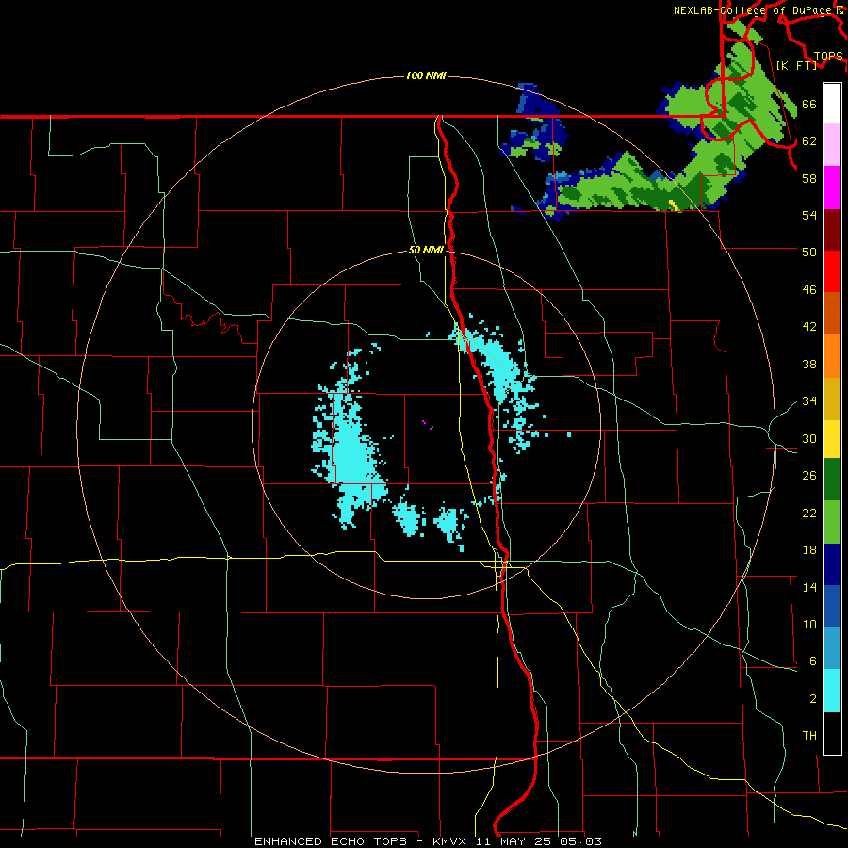Click the '[K FT]' units label
This screenshot has width=848, height=848.
pos(796,65)
